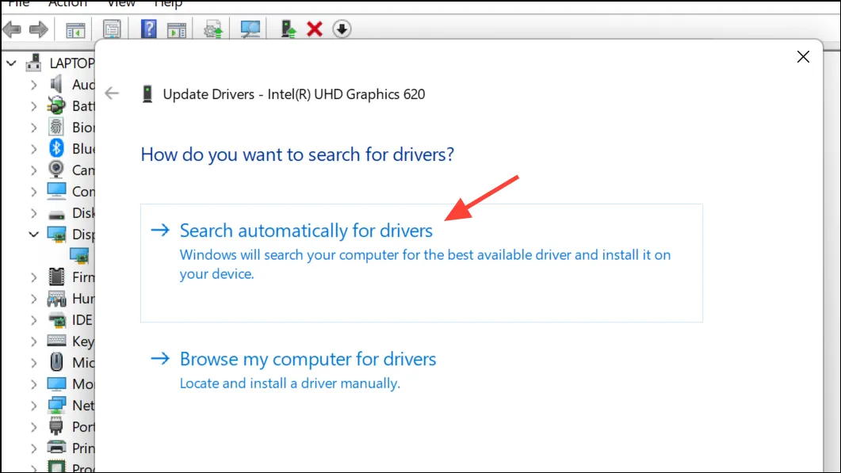Choose Search automatically for drivers
The width and height of the screenshot is (841, 473).
coord(422,263)
